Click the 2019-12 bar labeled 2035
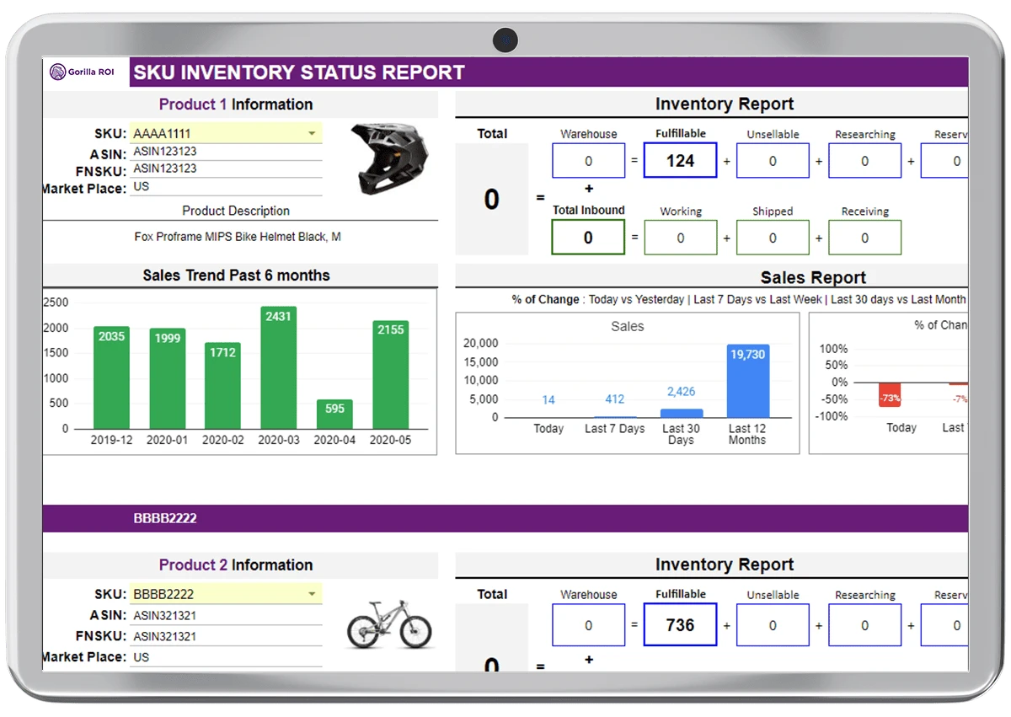The height and width of the screenshot is (717, 1011). point(111,377)
